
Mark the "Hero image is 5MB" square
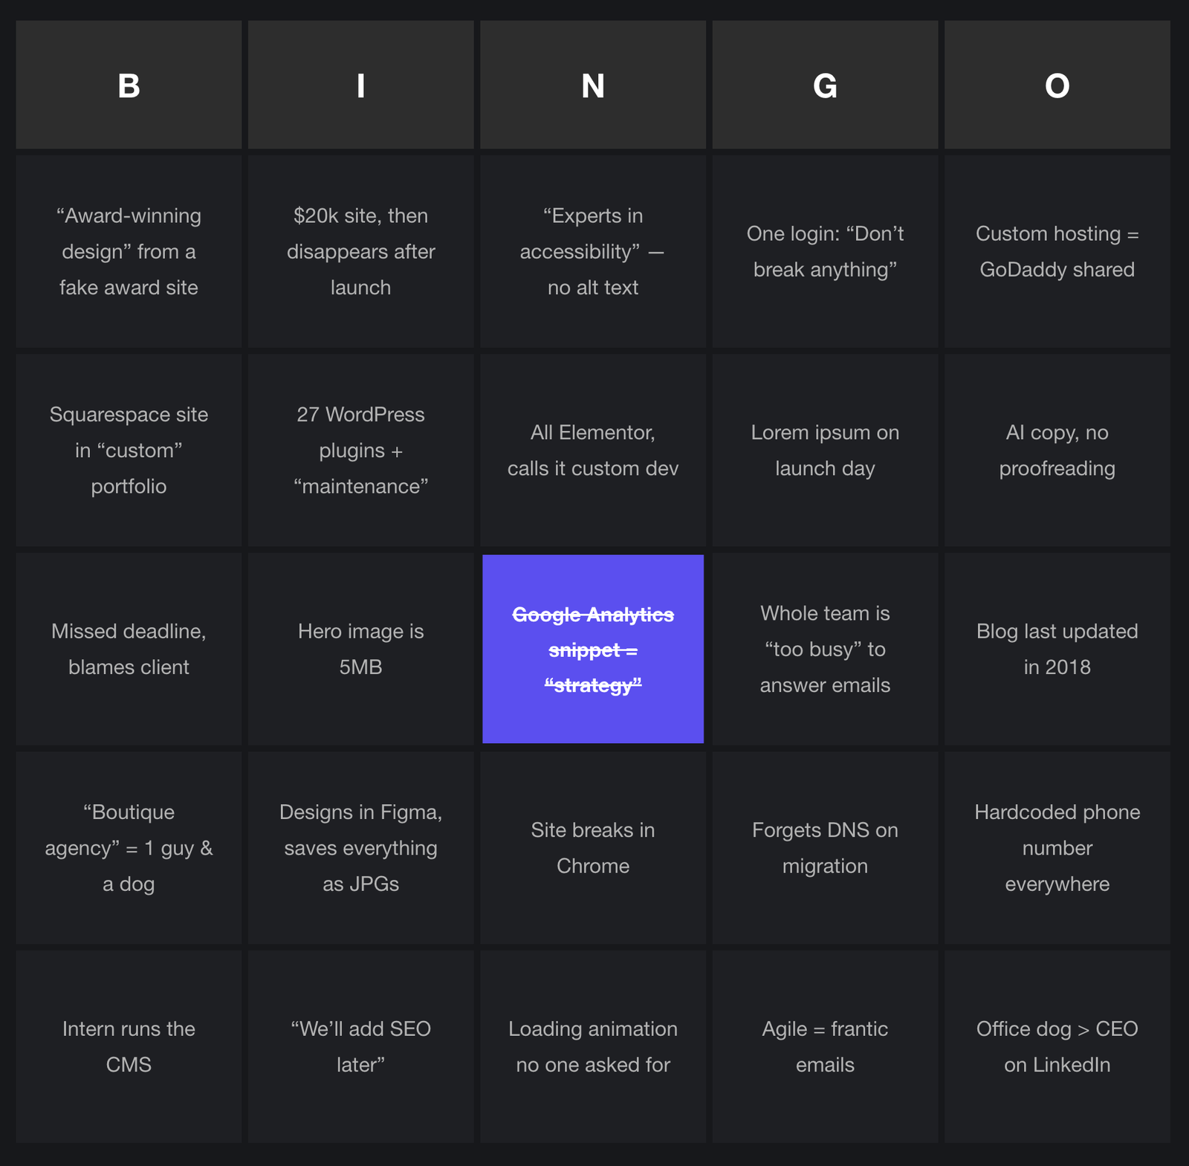click(x=360, y=649)
